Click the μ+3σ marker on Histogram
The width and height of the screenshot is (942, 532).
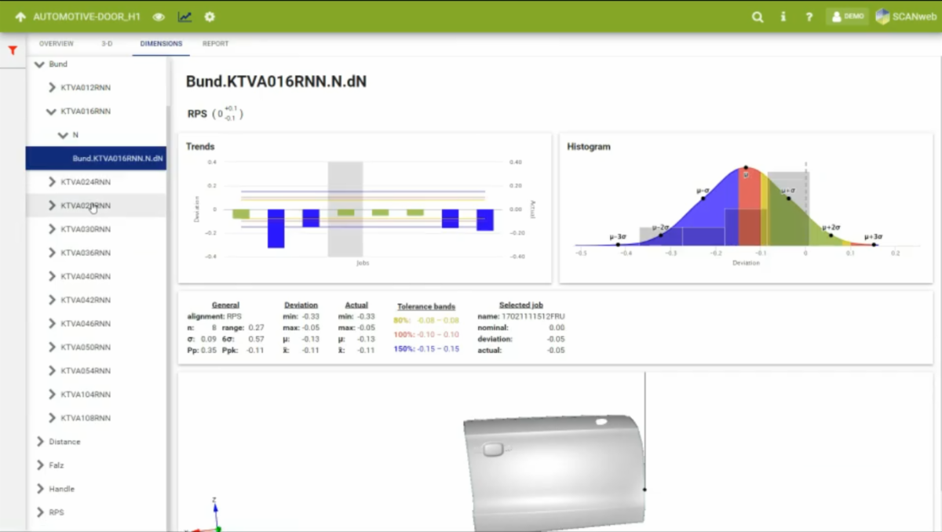874,244
